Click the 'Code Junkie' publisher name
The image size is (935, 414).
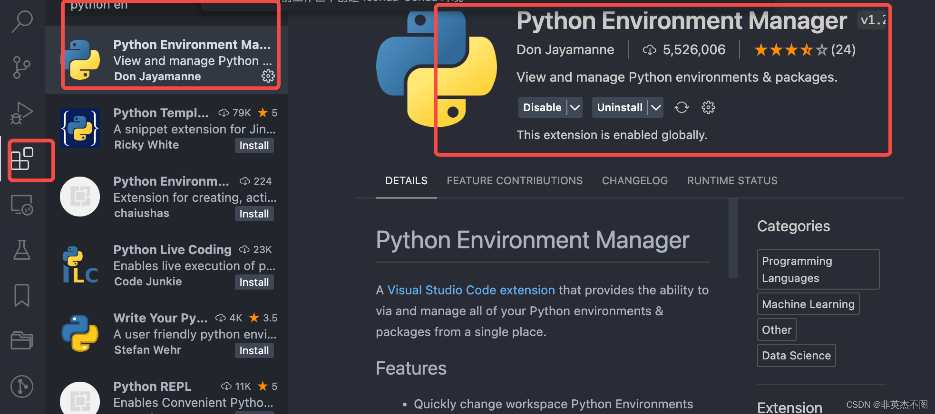click(148, 282)
